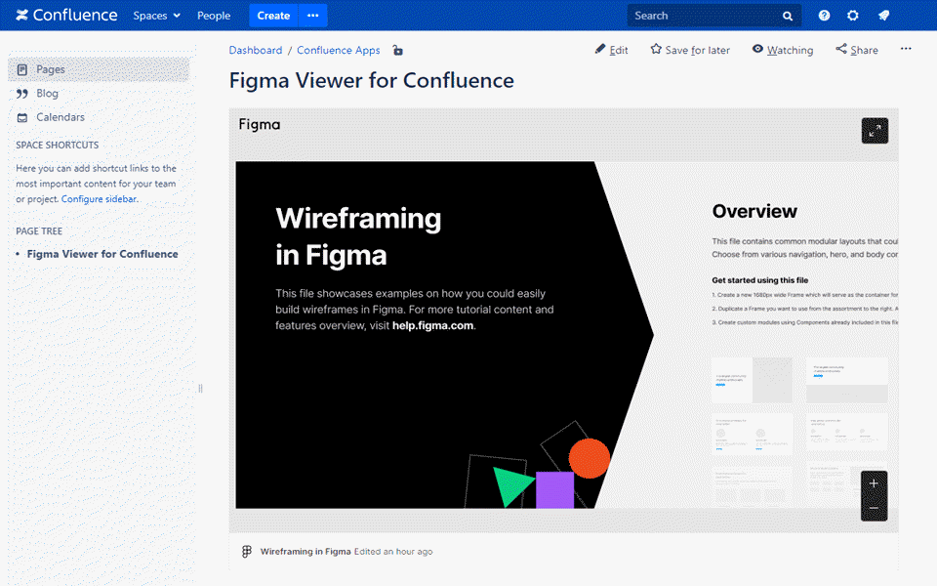Screen dimensions: 937x586
Task: Click the orange circle shape in design
Action: [x=590, y=459]
